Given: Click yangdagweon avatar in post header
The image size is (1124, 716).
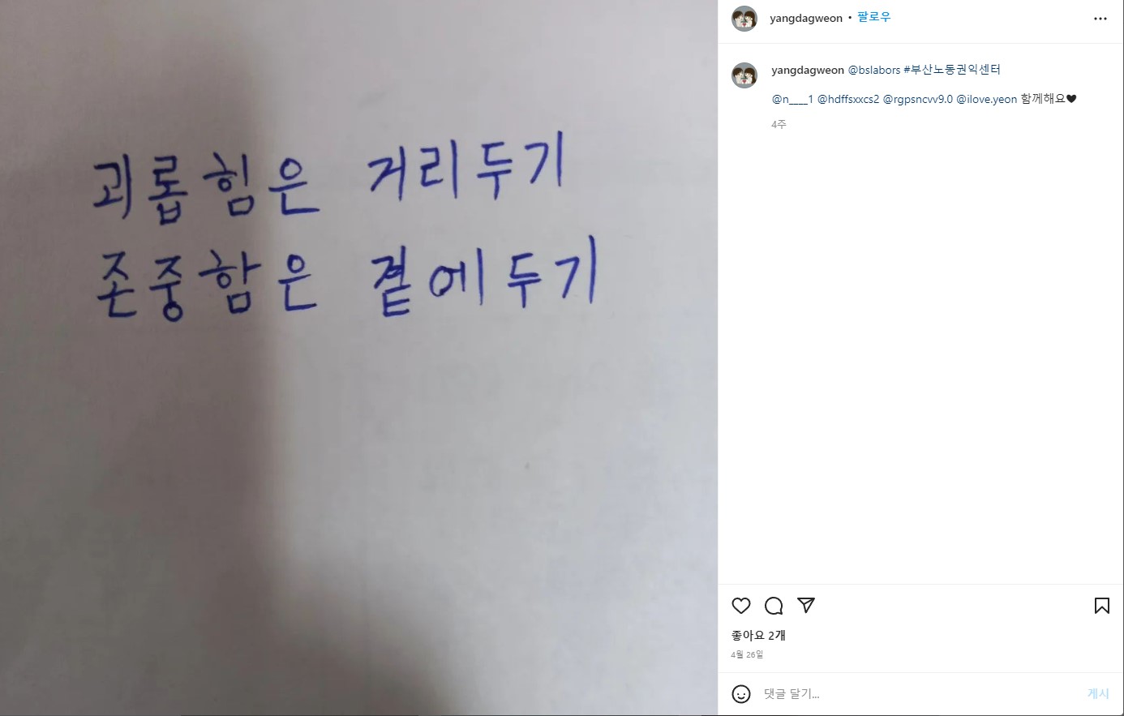Looking at the screenshot, I should (744, 19).
